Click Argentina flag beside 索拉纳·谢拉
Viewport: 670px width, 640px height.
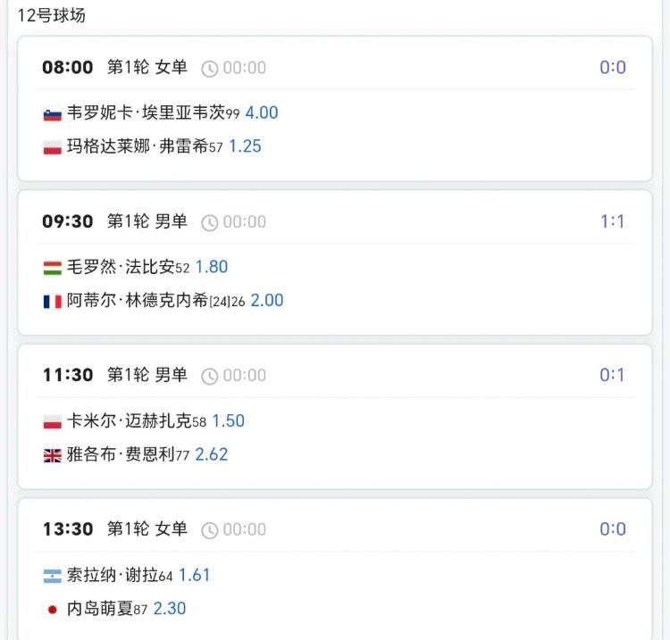tap(52, 576)
